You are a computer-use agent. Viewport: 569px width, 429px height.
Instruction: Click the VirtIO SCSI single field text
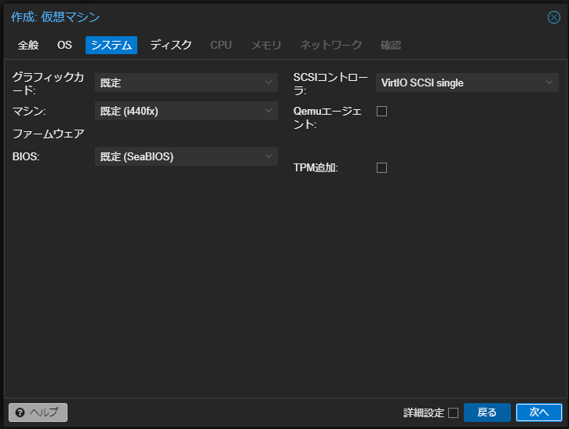tap(422, 82)
